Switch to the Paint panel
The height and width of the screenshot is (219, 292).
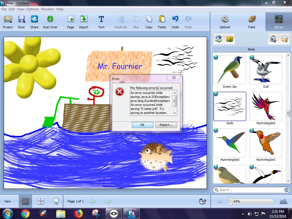[252, 22]
